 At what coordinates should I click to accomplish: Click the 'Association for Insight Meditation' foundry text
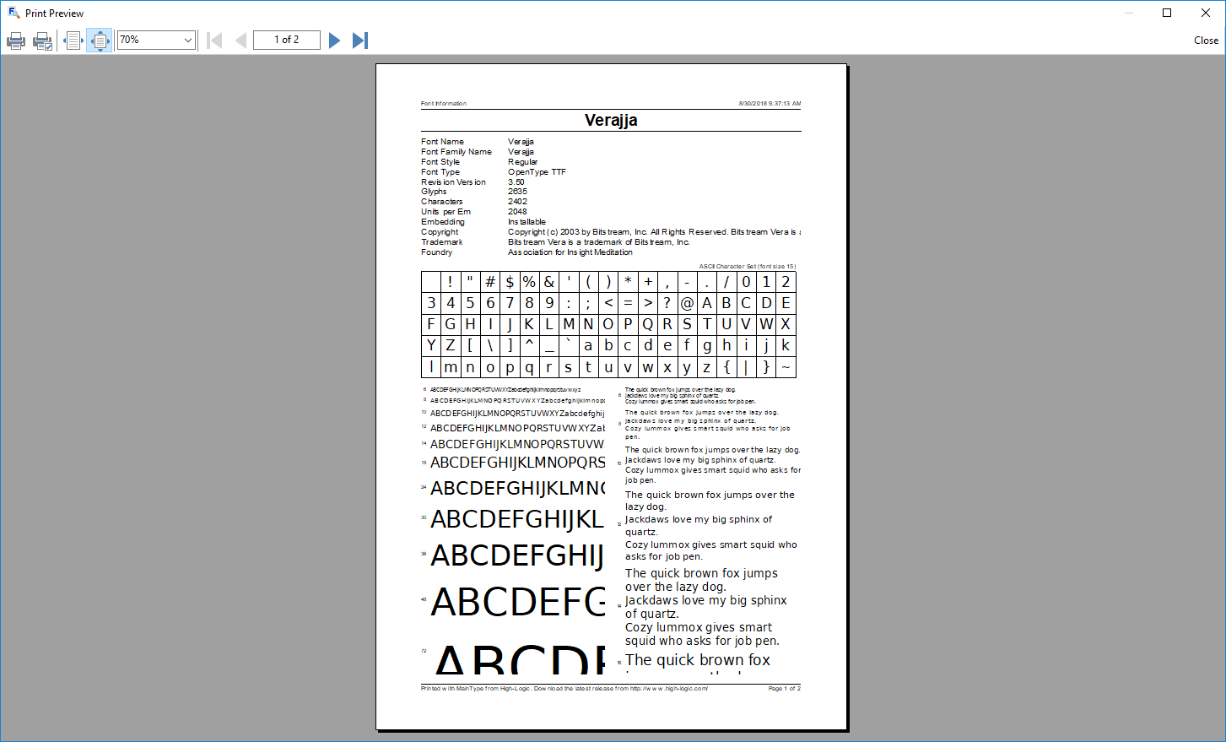point(570,252)
